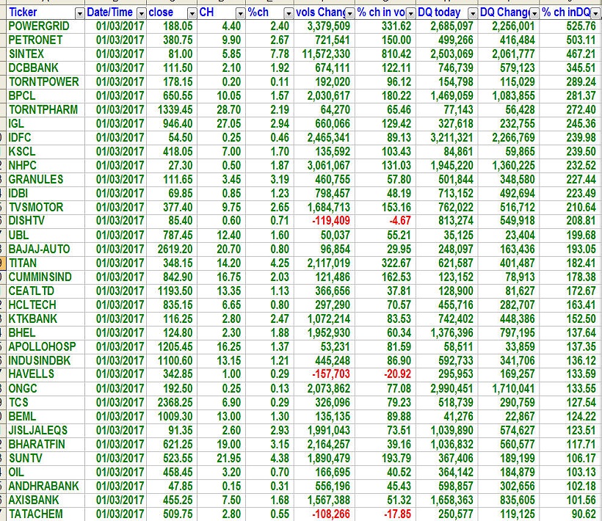
Task: Click the 28.70 CH value cell
Action: pyautogui.click(x=221, y=110)
